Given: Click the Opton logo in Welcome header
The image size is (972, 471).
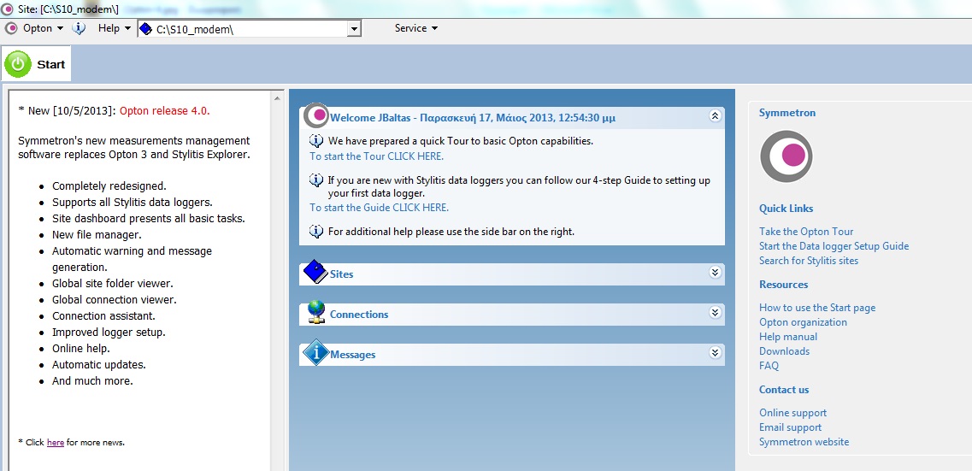Looking at the screenshot, I should [x=317, y=115].
